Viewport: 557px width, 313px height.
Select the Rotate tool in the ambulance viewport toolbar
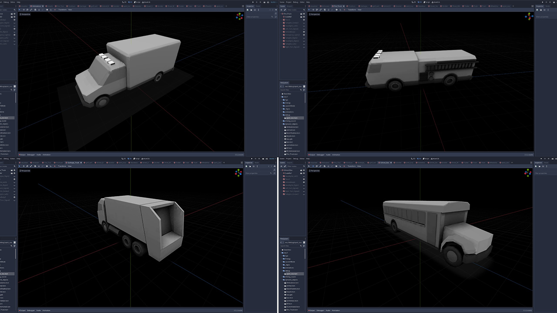point(27,10)
